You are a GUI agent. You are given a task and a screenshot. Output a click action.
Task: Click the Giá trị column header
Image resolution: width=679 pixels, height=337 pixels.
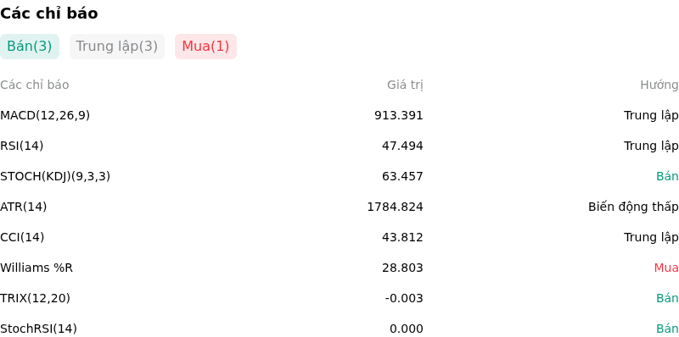coord(405,86)
